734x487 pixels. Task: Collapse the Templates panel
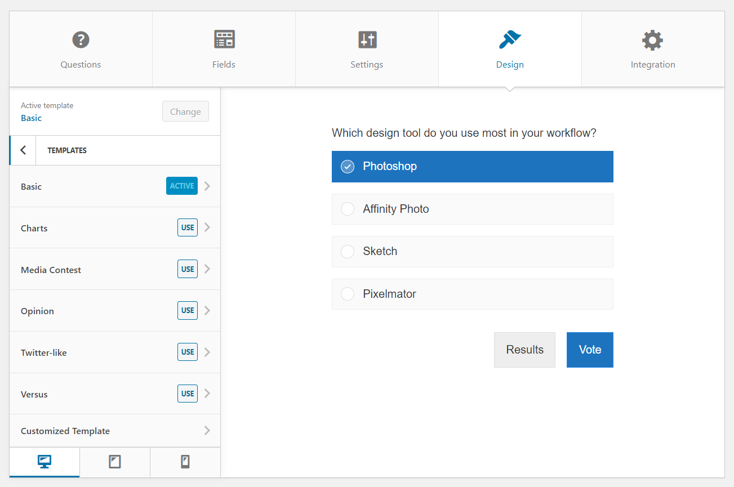pos(22,150)
